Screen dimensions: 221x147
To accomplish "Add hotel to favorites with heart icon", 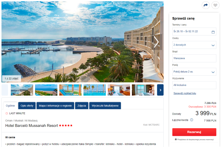I will tap(215, 5).
